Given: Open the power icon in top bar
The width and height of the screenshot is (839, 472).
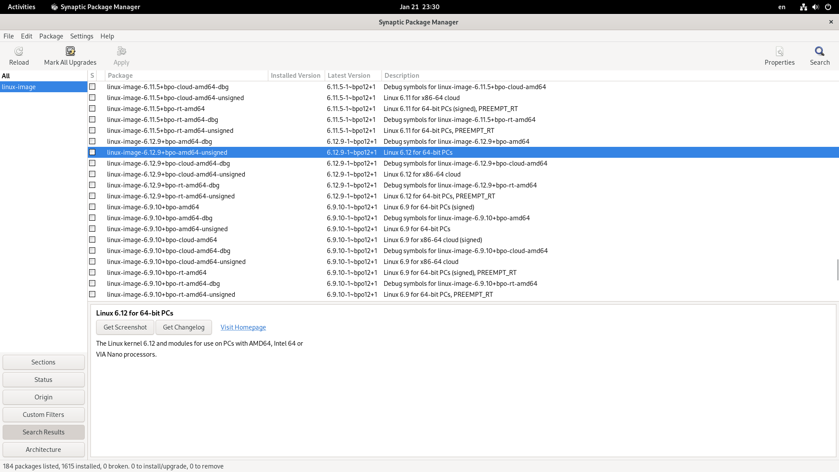Looking at the screenshot, I should pos(828,7).
